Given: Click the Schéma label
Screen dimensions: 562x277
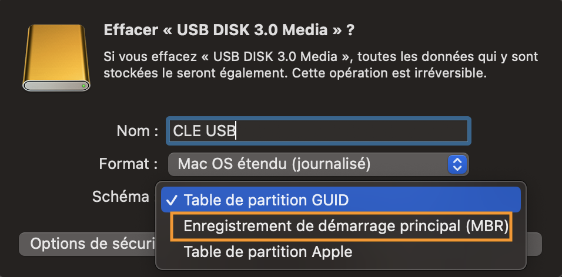Looking at the screenshot, I should coord(121,197).
